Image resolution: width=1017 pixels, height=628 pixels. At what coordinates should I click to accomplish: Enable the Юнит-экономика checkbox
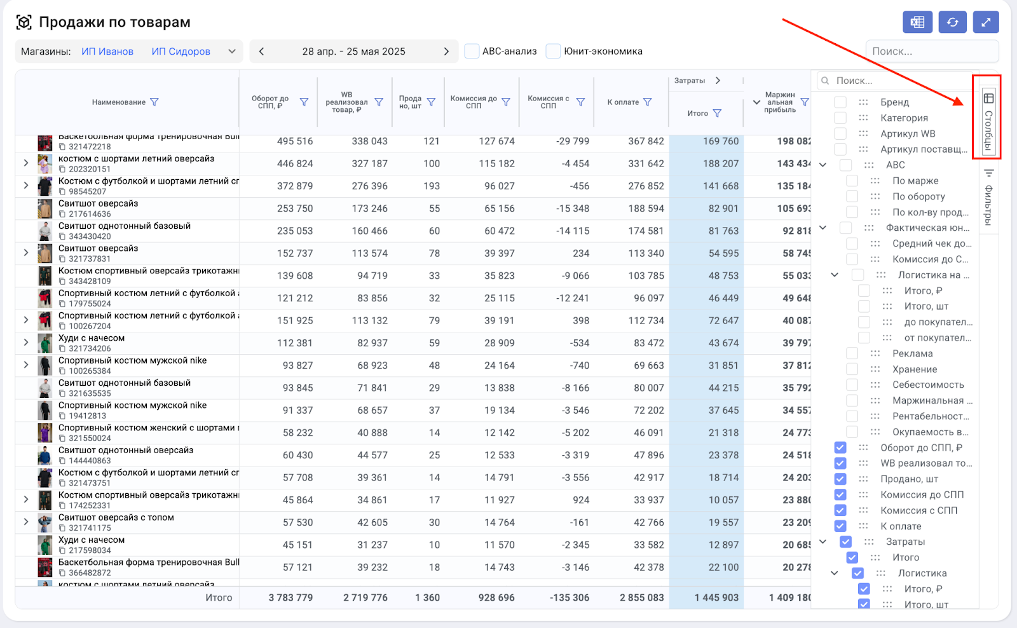point(553,51)
